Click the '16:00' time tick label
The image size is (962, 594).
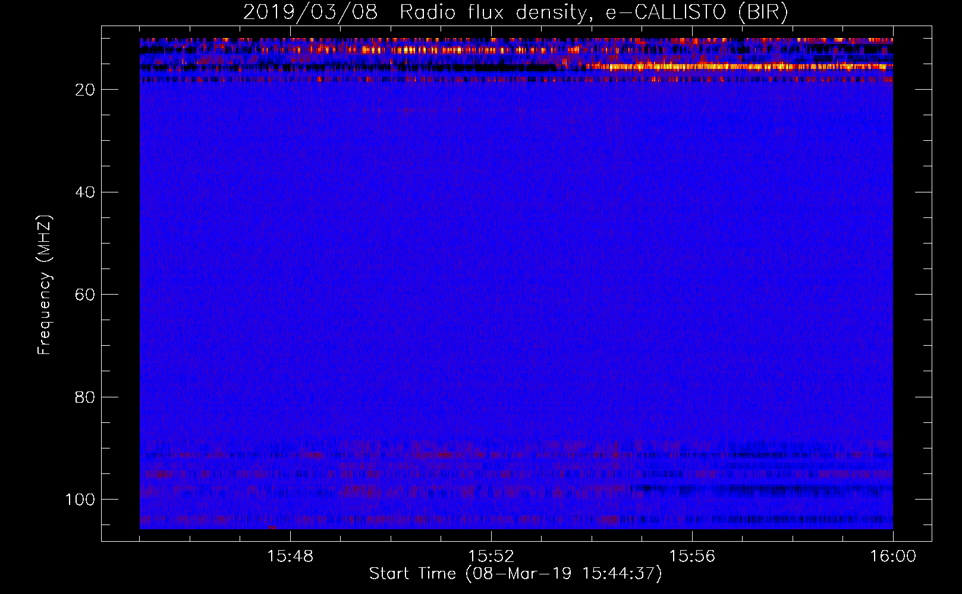[x=893, y=557]
